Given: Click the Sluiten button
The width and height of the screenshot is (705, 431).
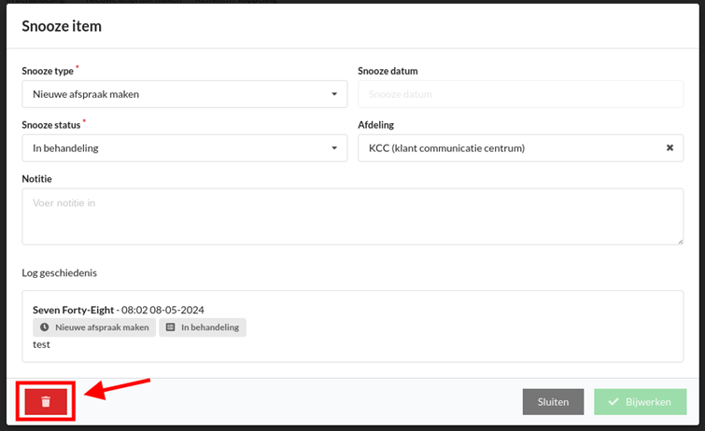Looking at the screenshot, I should coord(553,402).
